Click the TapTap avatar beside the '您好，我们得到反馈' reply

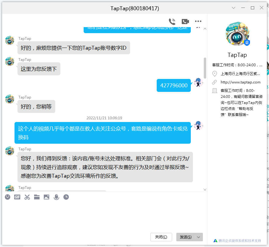point(10,151)
